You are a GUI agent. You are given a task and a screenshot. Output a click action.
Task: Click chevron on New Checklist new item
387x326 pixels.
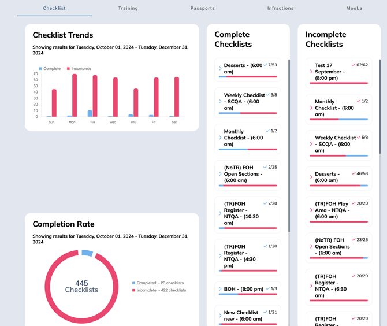point(221,316)
